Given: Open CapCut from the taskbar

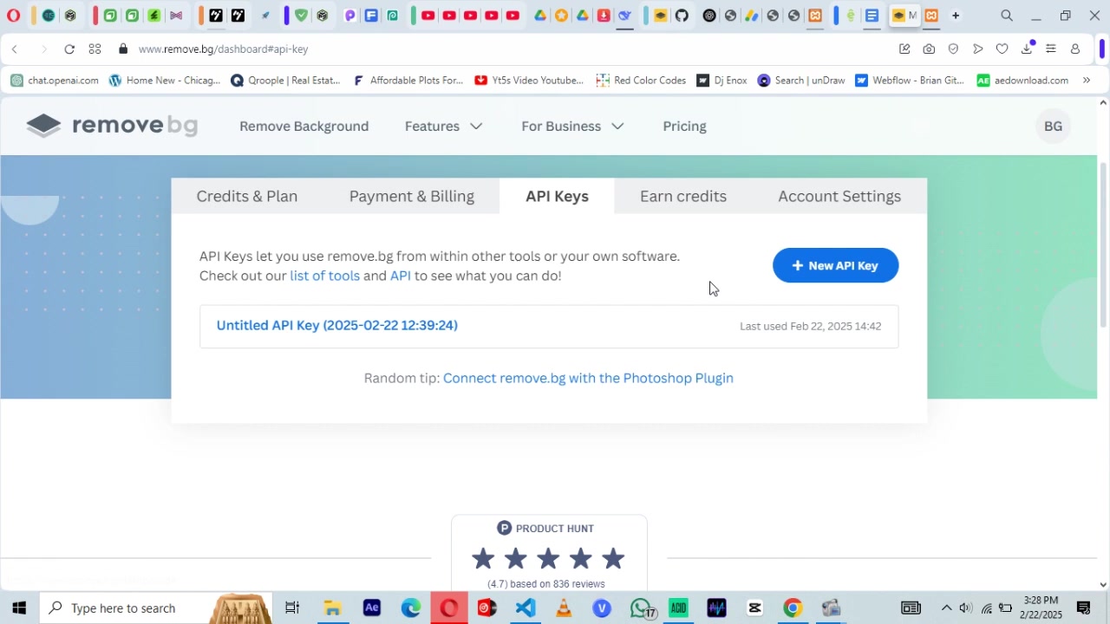Looking at the screenshot, I should click(x=754, y=608).
